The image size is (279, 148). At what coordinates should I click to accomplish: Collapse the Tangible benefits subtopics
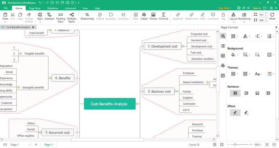[20, 54]
